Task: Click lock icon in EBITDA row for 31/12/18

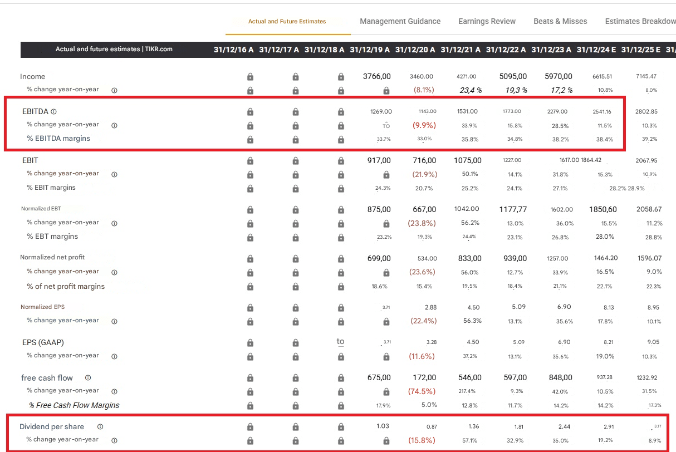Action: pyautogui.click(x=341, y=112)
